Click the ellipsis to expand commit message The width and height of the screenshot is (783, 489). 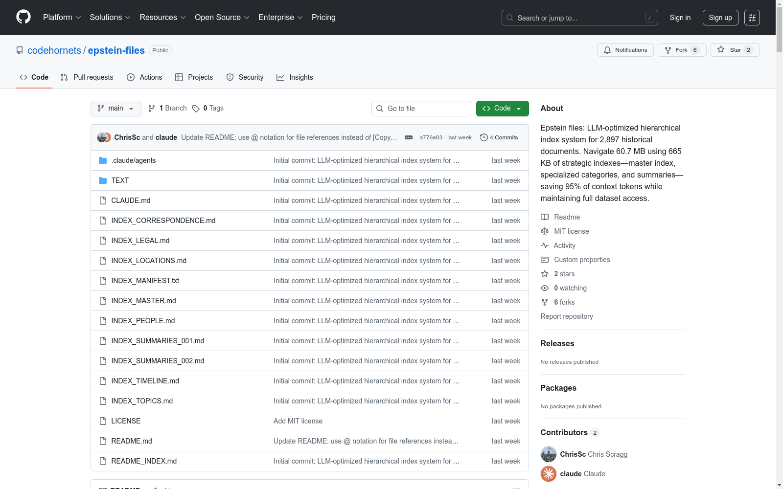pyautogui.click(x=409, y=137)
